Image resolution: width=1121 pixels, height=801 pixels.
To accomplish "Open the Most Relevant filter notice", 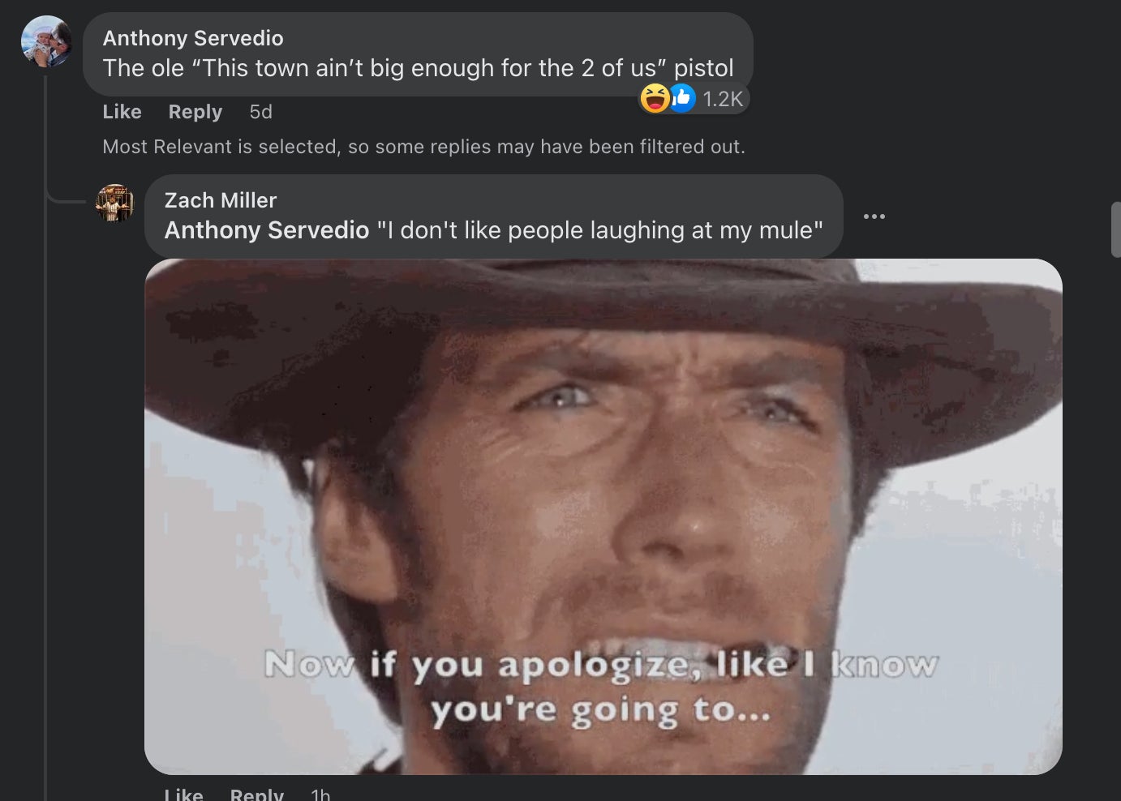I will tap(423, 147).
